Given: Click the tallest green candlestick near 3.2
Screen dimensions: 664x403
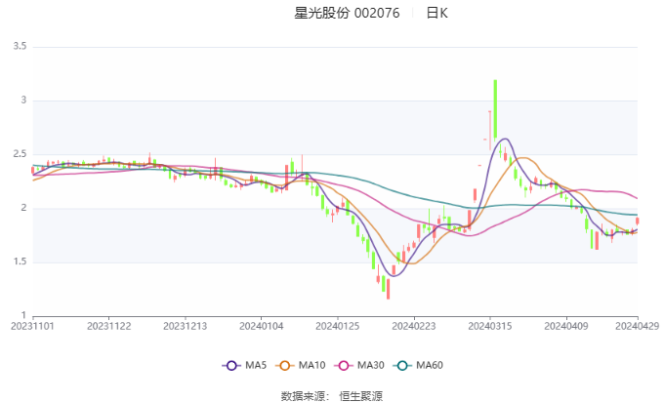Looking at the screenshot, I should 495,109.
